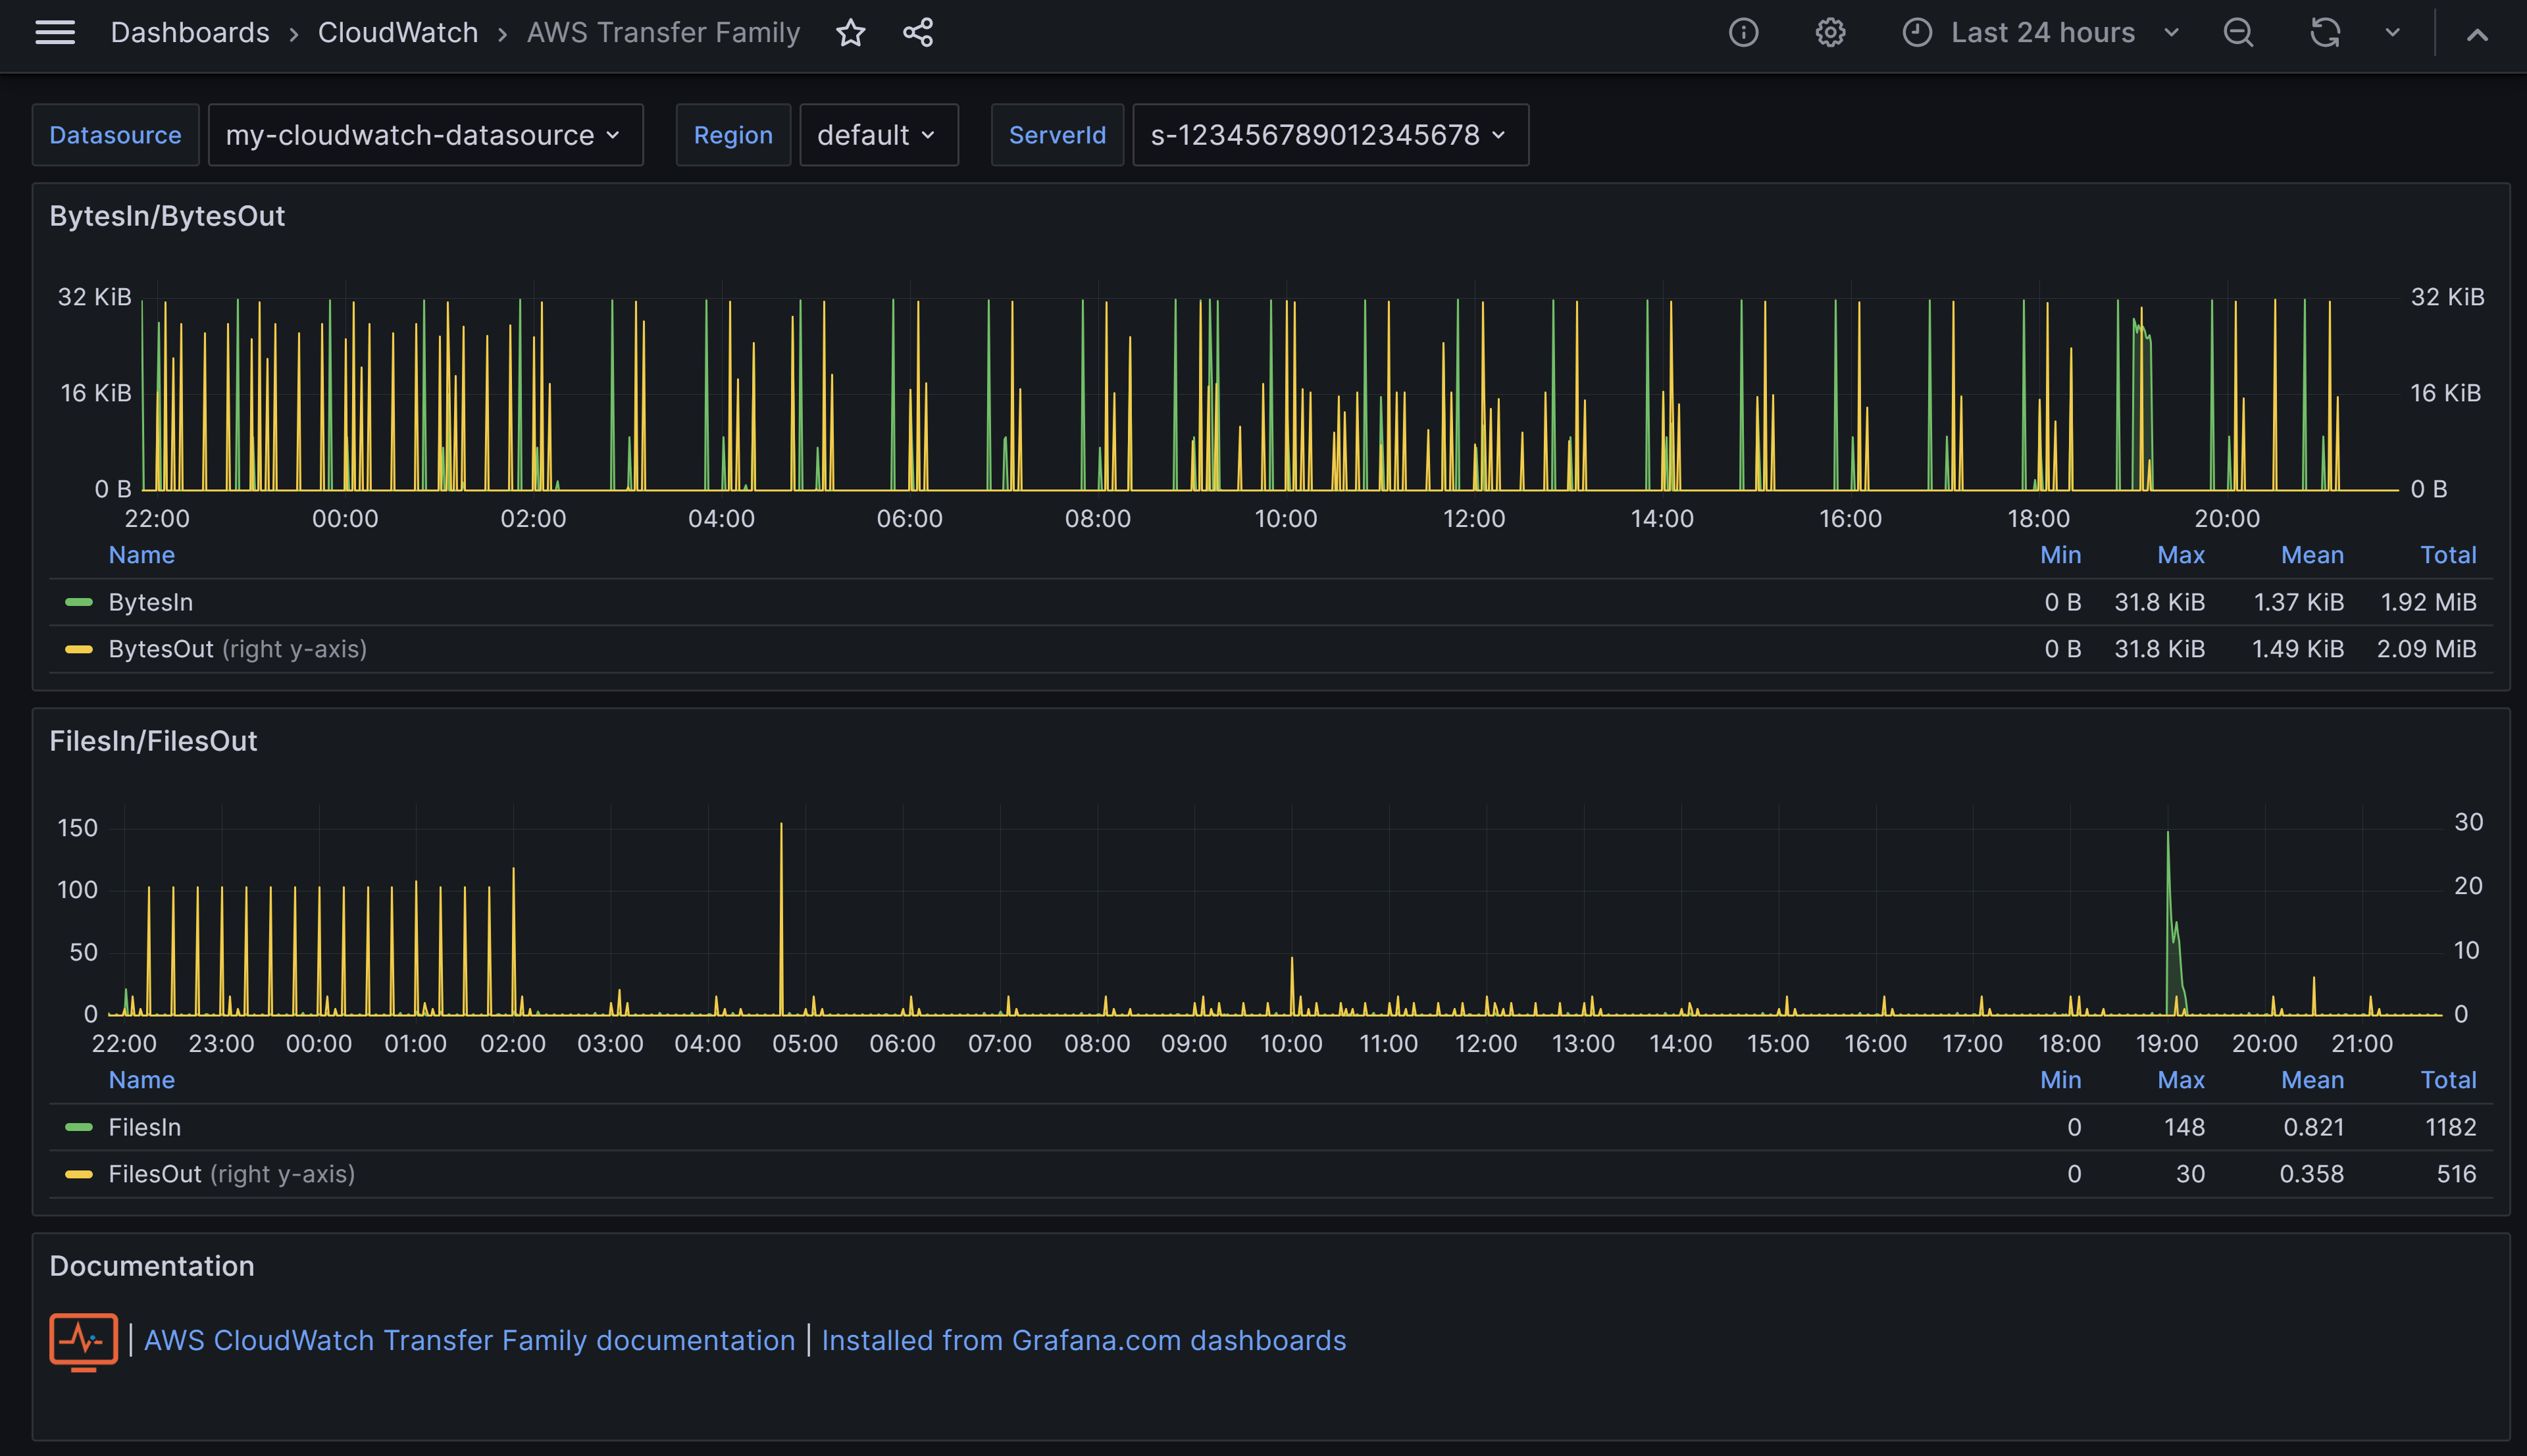Open the my-cloudwatch-datasource dropdown

pyautogui.click(x=424, y=135)
